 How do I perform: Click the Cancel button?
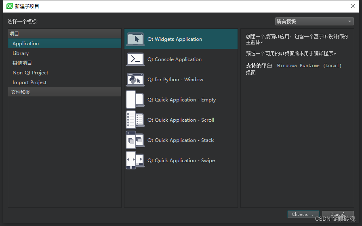point(338,214)
